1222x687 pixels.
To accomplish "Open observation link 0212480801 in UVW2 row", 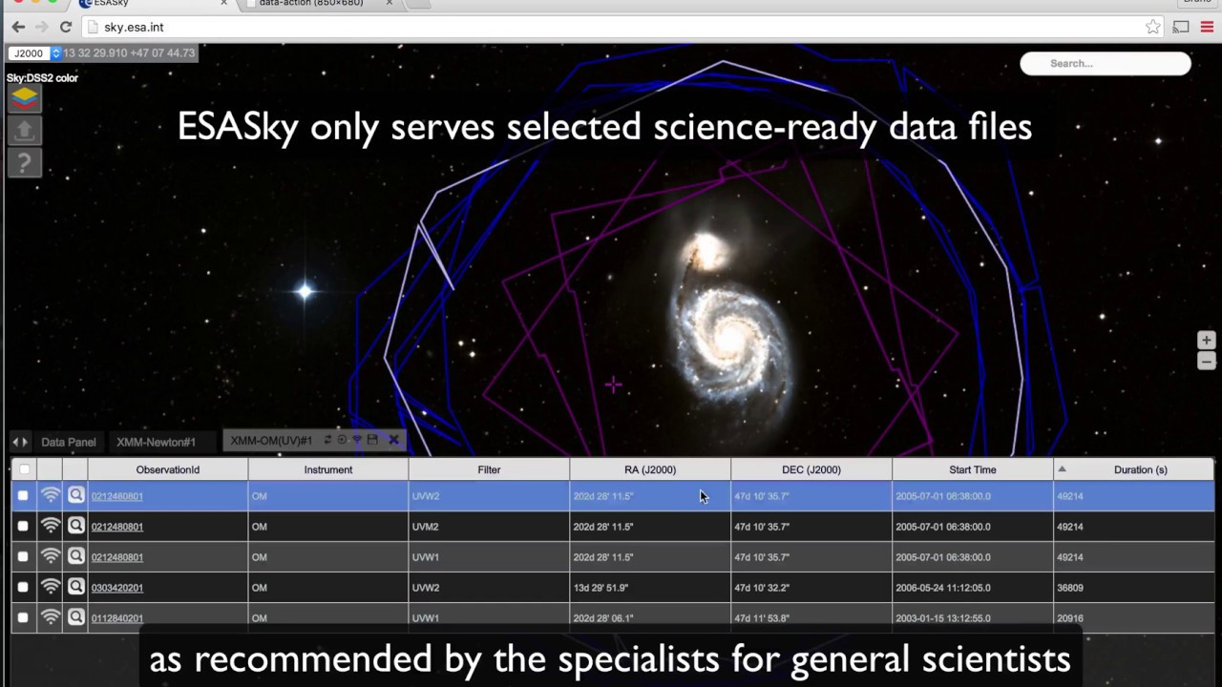I will [x=117, y=496].
